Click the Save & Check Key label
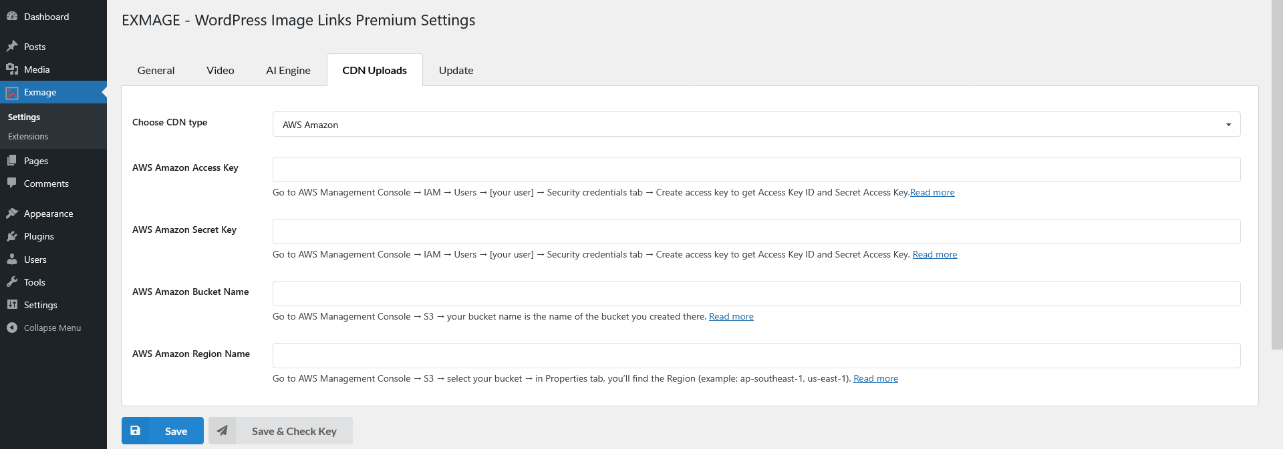Viewport: 1283px width, 449px height. [294, 431]
